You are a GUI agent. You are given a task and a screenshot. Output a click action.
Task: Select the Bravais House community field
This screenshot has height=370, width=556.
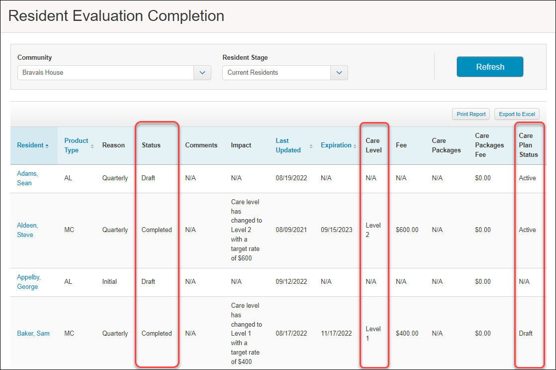[x=105, y=72]
